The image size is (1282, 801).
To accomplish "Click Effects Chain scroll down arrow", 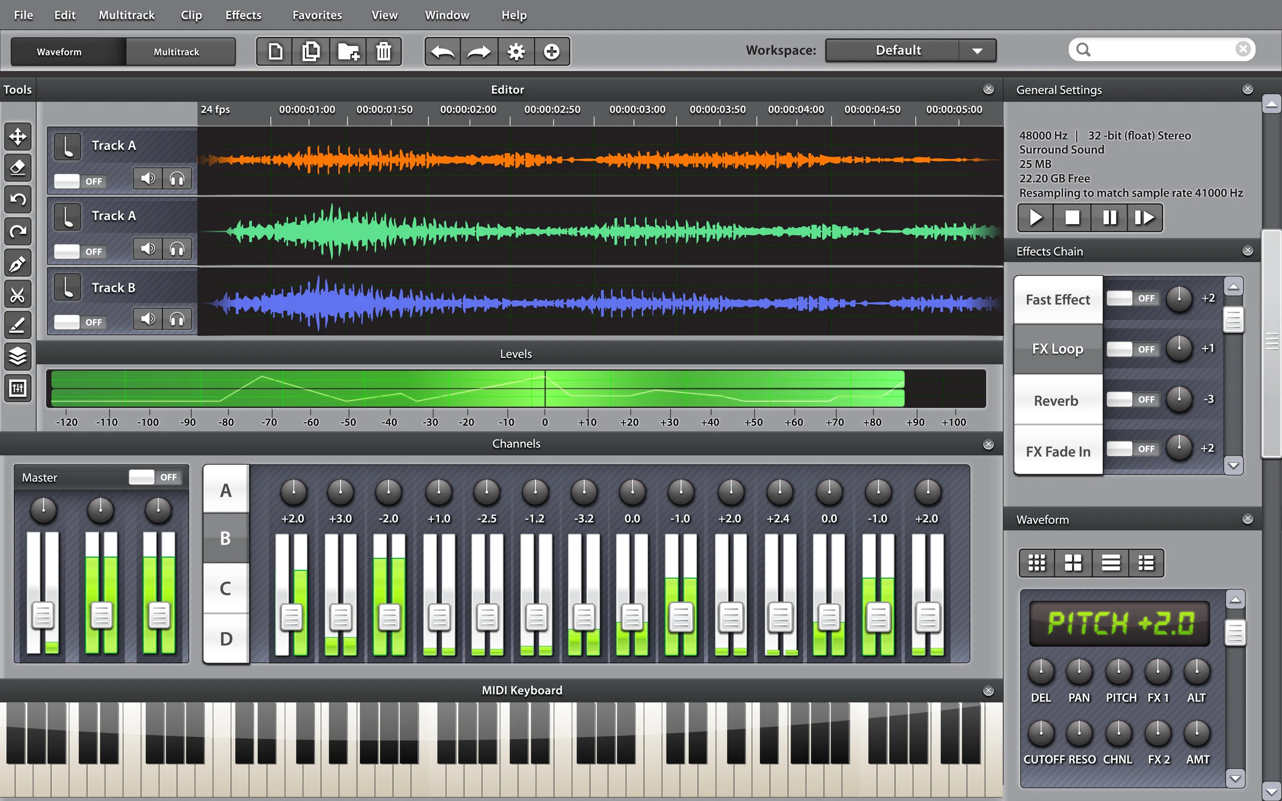I will coord(1233,466).
